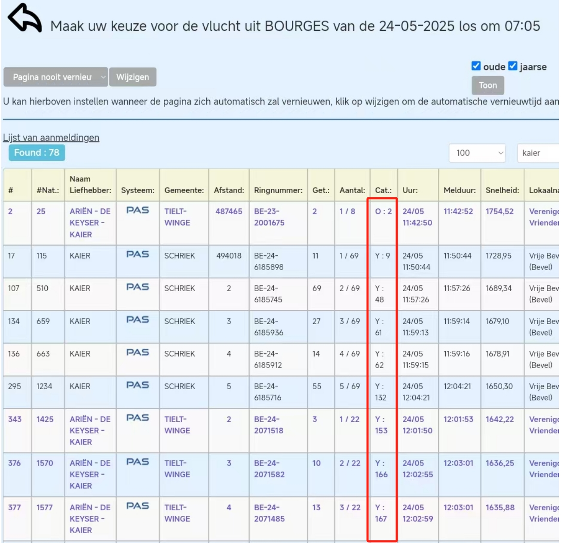Image resolution: width=561 pixels, height=543 pixels.
Task: Click the PAS logo in the TIELT-WINGE first row
Action: pyautogui.click(x=138, y=210)
